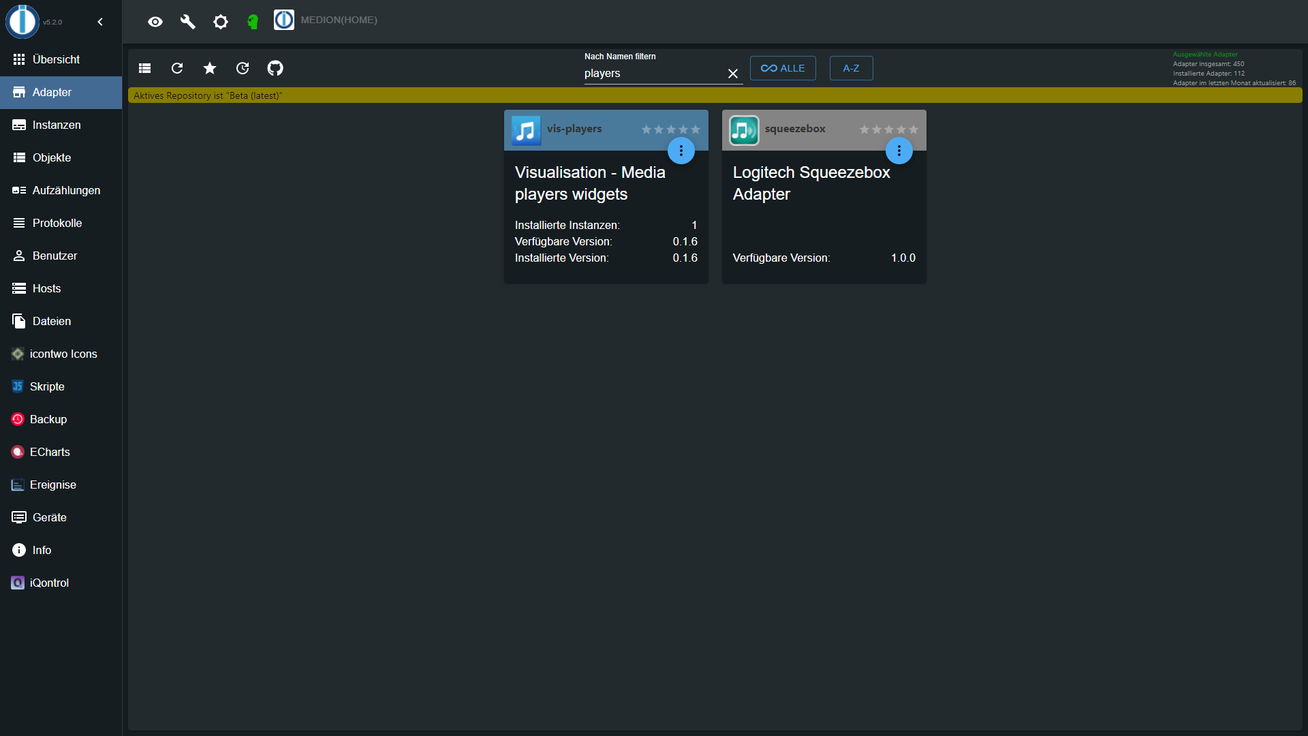Open squeezebox three-dot options menu
1308x736 pixels.
tap(899, 151)
